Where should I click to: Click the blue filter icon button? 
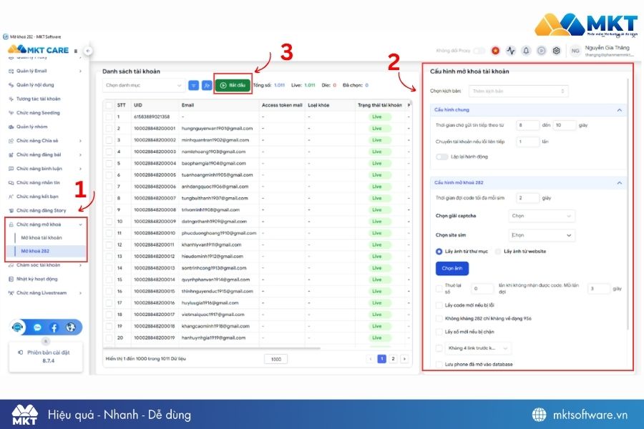point(193,85)
